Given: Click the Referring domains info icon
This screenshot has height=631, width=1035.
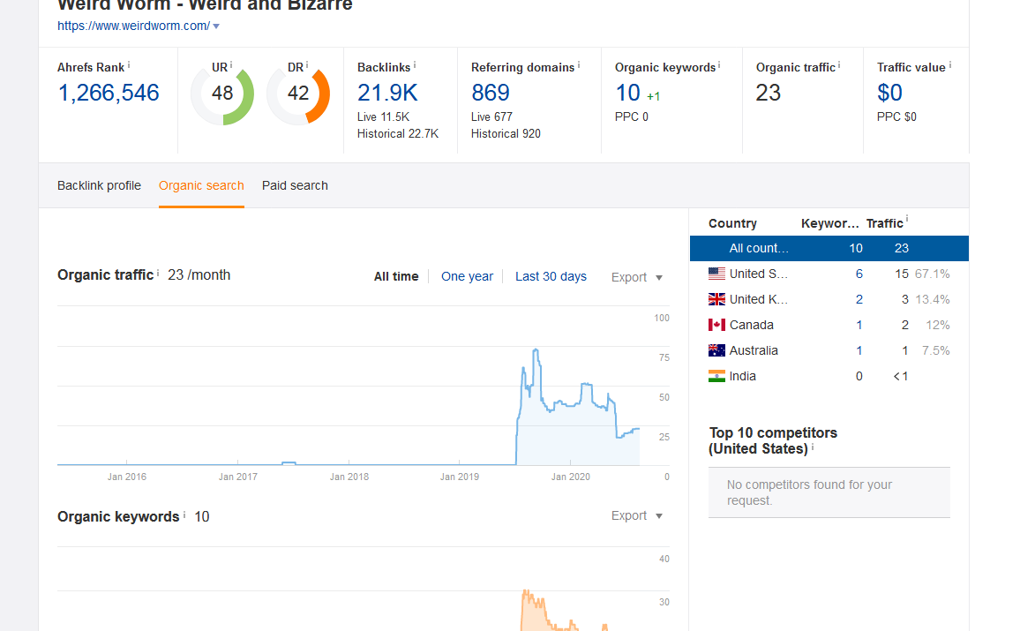Looking at the screenshot, I should (x=579, y=64).
